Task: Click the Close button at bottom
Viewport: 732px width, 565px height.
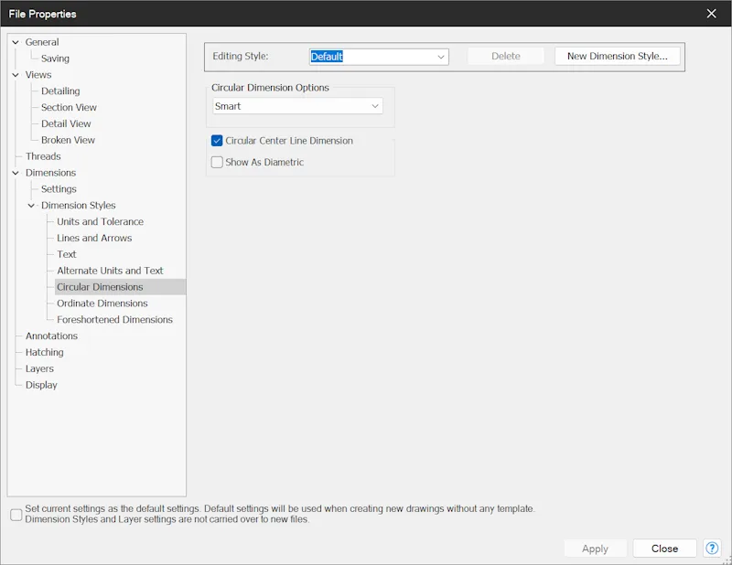Action: [664, 549]
